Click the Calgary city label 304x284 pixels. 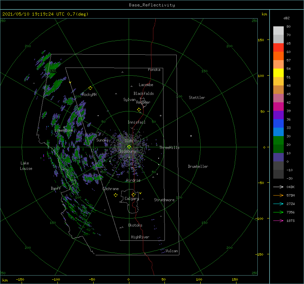pyautogui.click(x=132, y=199)
